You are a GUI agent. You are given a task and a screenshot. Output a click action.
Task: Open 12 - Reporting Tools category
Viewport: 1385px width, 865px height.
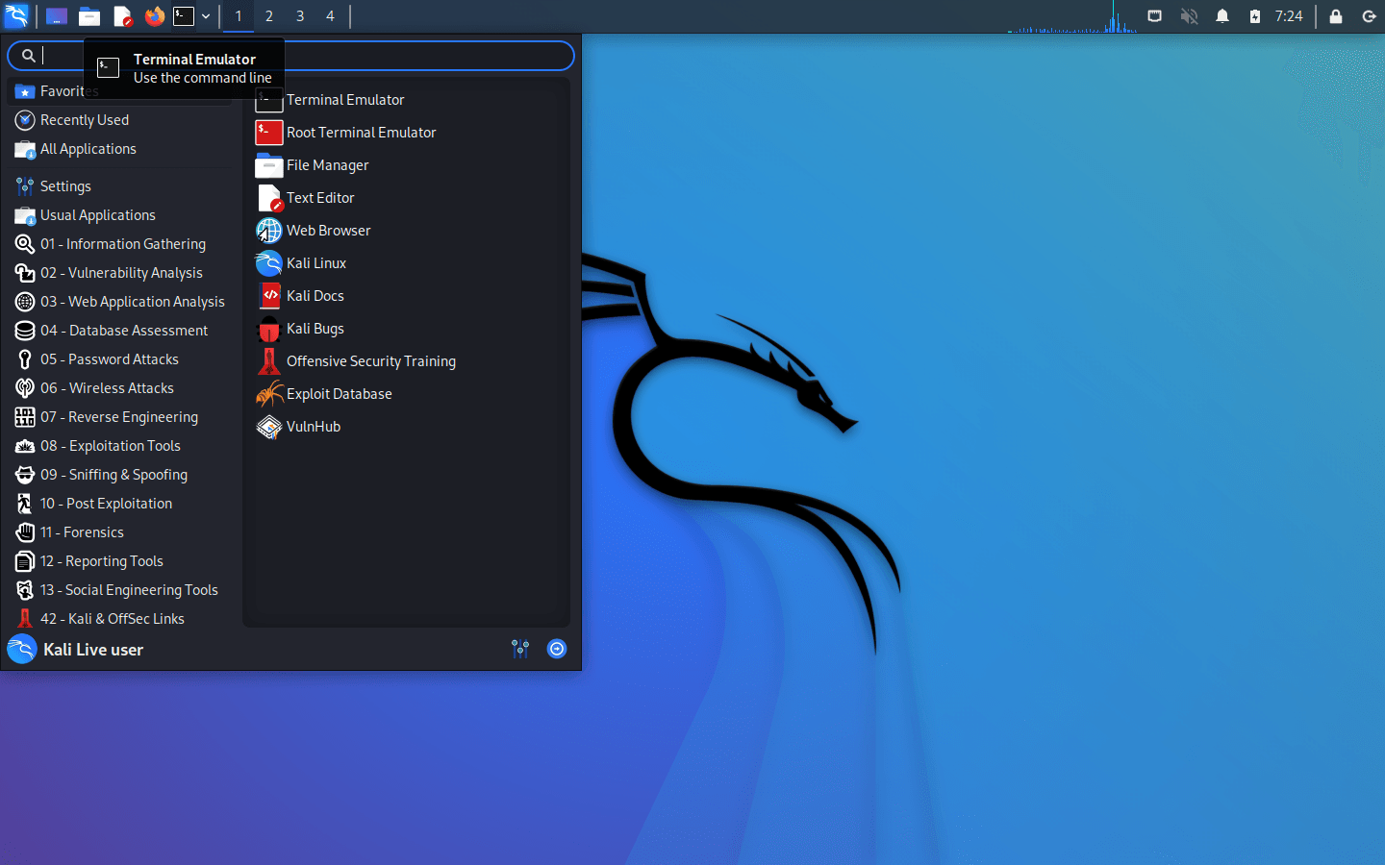click(x=121, y=561)
